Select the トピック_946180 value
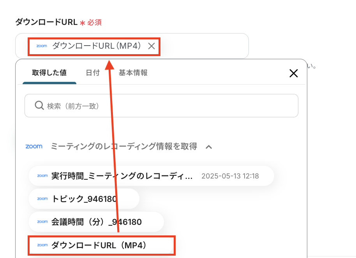The image size is (356, 258). tap(84, 199)
